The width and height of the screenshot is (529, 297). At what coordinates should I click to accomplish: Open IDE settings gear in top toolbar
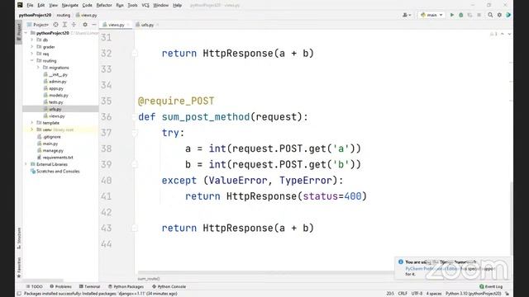point(499,15)
